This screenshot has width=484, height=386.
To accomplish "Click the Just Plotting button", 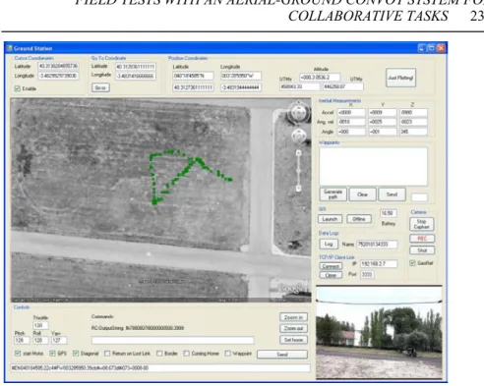I will 400,78.
